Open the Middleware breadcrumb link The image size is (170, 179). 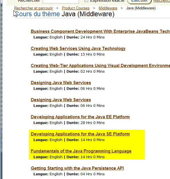[x=108, y=8]
